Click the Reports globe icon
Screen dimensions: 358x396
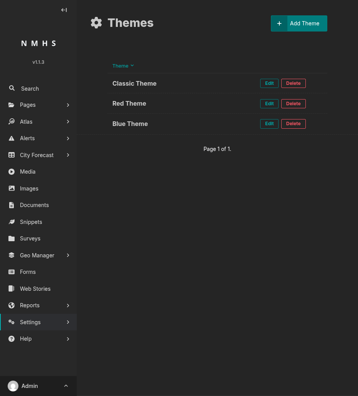point(12,305)
